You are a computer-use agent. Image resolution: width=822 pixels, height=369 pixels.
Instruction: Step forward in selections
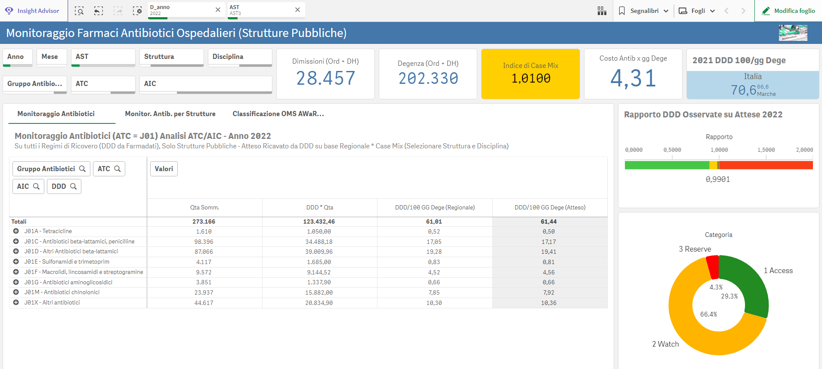118,11
